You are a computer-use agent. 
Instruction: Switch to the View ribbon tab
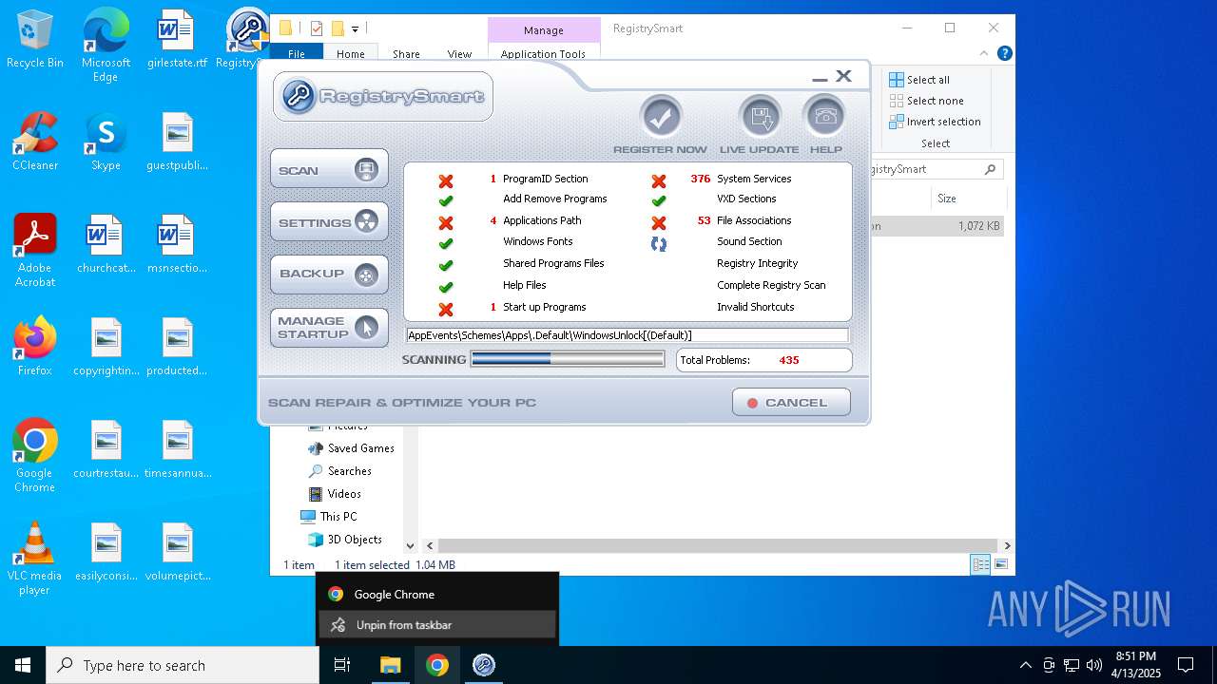click(x=459, y=54)
